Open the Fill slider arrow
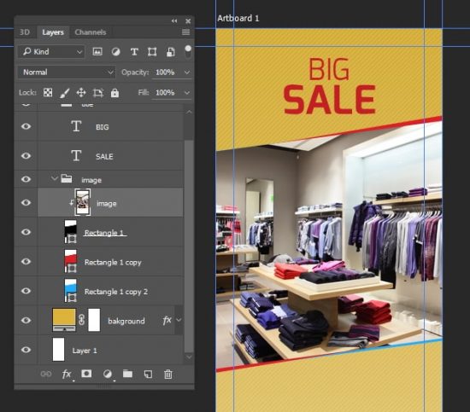The width and height of the screenshot is (470, 412). coord(187,93)
